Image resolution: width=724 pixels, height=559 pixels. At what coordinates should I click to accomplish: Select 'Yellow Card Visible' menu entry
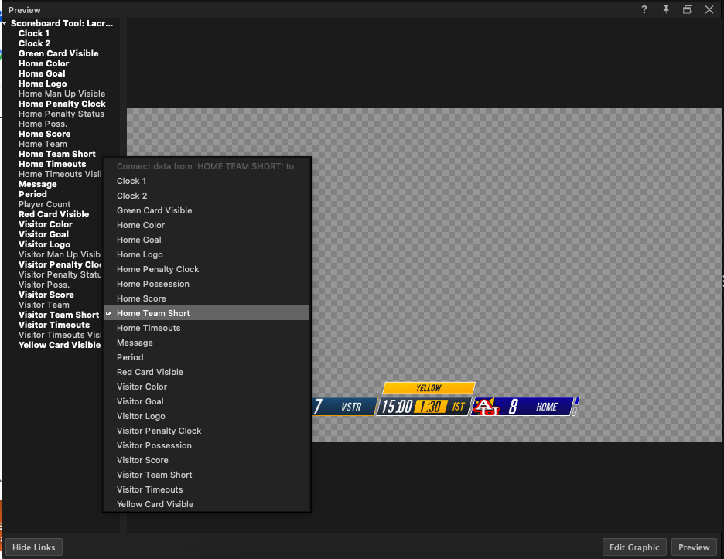[x=207, y=504]
